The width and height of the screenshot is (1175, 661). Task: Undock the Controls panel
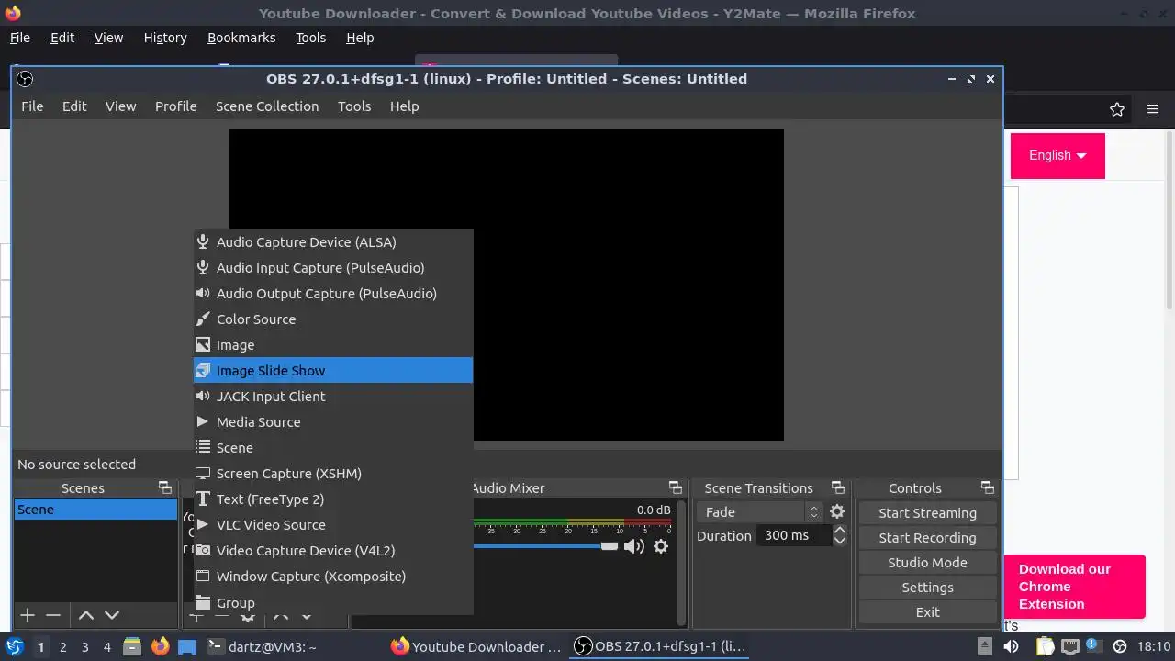pyautogui.click(x=988, y=488)
